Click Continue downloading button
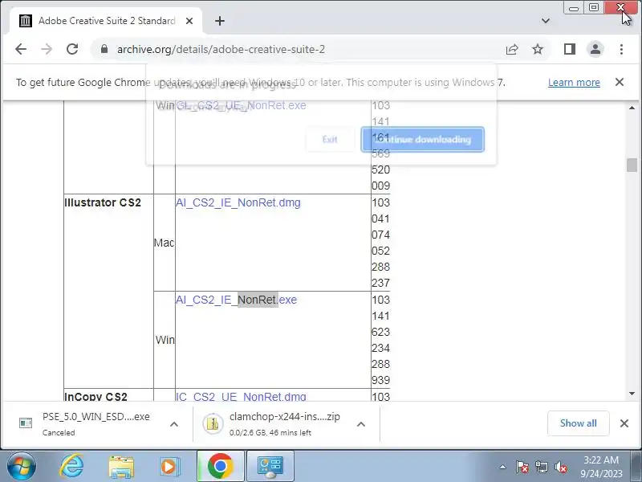This screenshot has height=482, width=642. point(423,139)
